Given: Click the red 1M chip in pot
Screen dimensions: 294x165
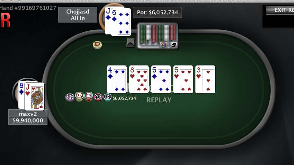Looking at the screenshot, I should point(98,97).
